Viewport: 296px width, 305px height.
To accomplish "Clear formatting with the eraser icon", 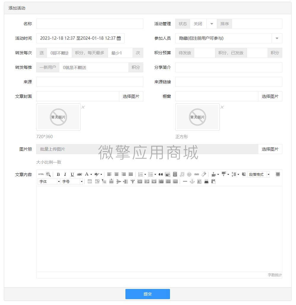I will pyautogui.click(x=204, y=174).
